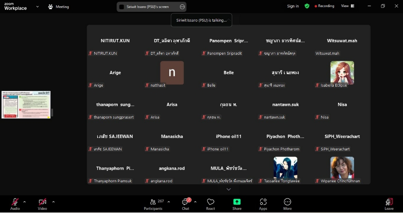Expand the Participants options caret
403x213 pixels.
coord(169,202)
